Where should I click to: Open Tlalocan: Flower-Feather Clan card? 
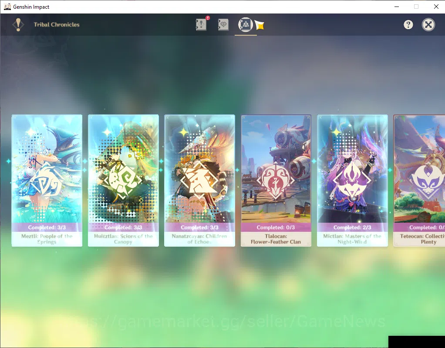tap(276, 181)
